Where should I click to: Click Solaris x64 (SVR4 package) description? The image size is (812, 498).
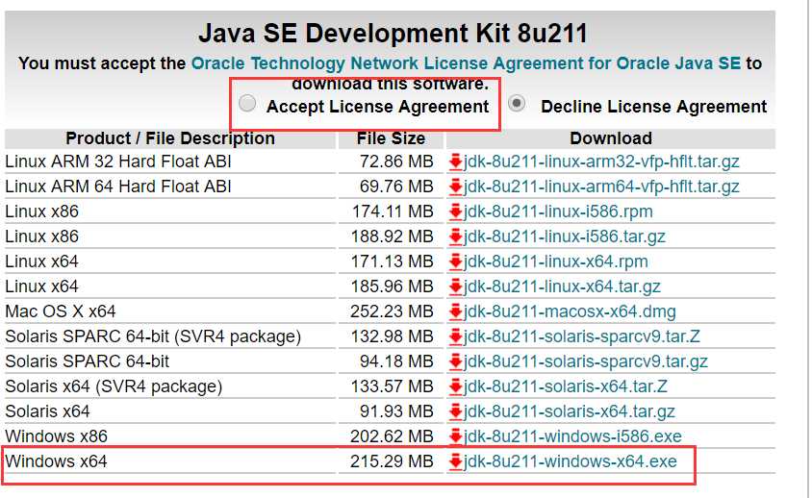click(x=114, y=386)
